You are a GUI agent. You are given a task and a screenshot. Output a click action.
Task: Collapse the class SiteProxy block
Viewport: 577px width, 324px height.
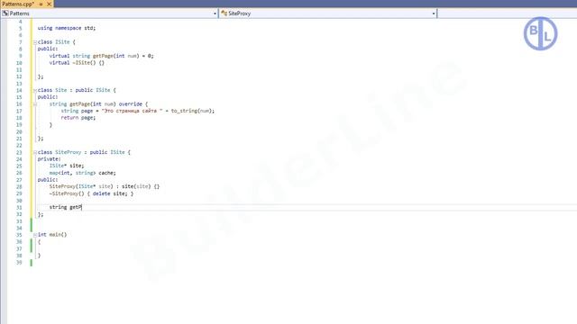coord(35,152)
